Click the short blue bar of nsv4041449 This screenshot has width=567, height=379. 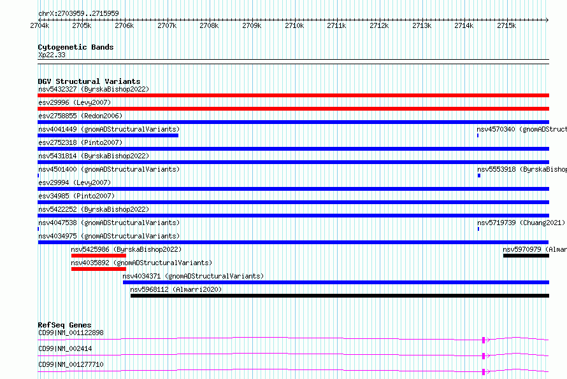[x=108, y=135]
